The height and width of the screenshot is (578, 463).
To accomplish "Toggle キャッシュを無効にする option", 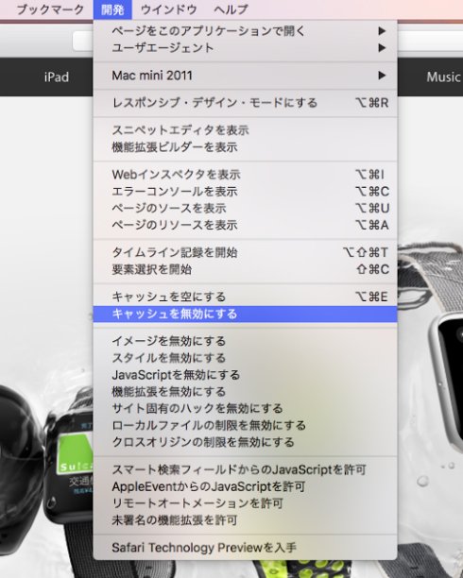I will click(x=246, y=314).
